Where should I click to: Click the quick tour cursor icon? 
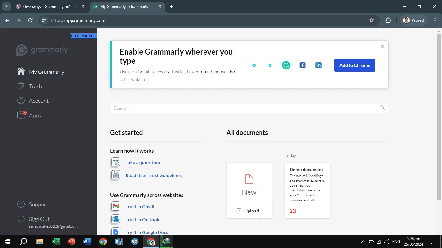click(116, 162)
